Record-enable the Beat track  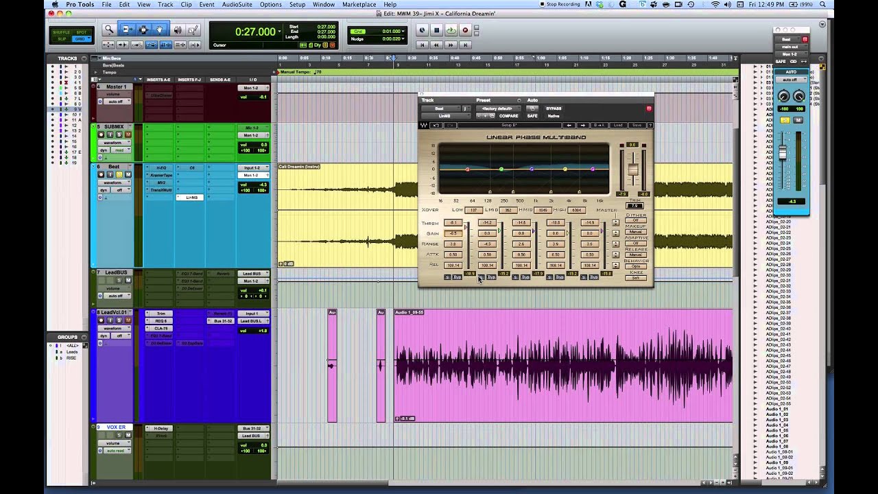(102, 175)
